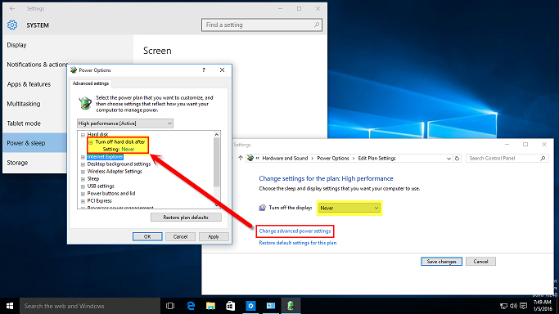
Task: Open Task View from the taskbar
Action: click(x=170, y=306)
